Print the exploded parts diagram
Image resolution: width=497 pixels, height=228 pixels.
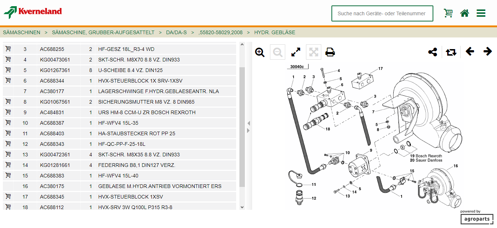[330, 52]
